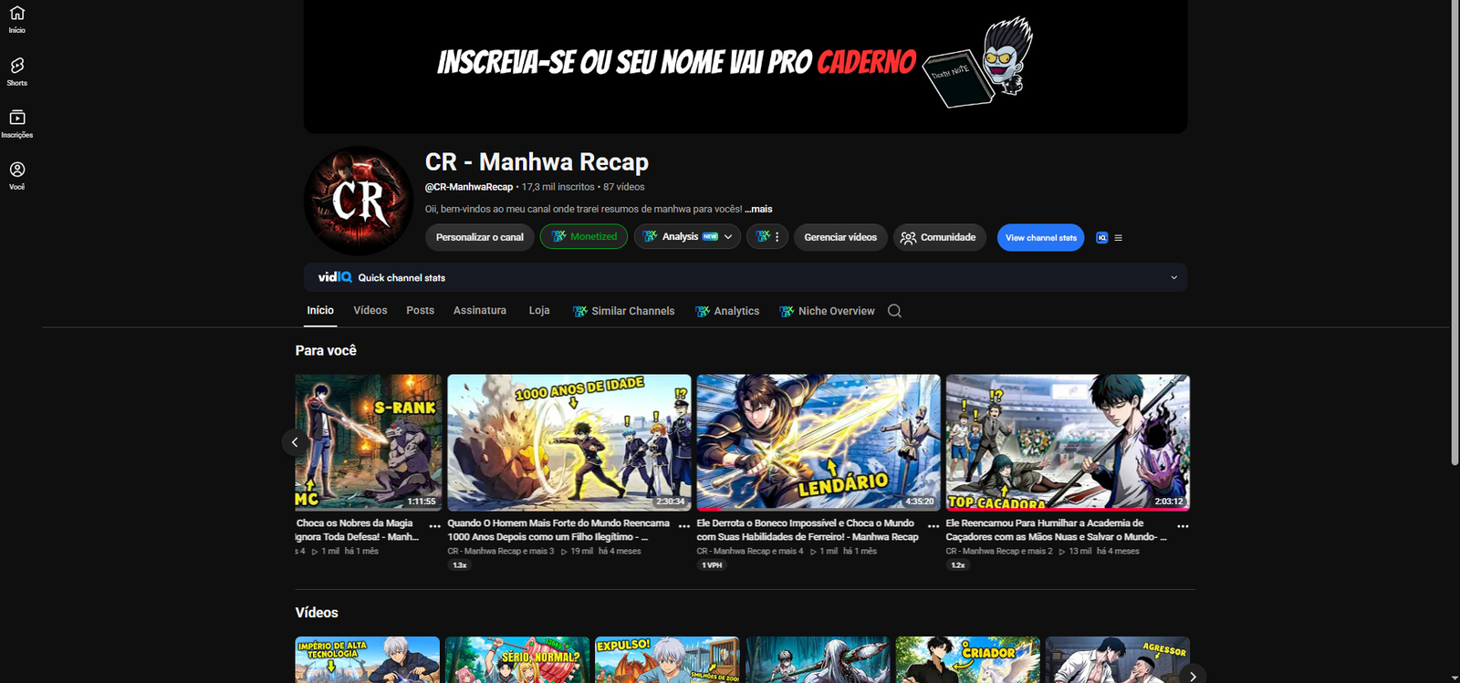
Task: Open 'Ele Reencarnou Para Humilhar a Academia' title
Action: 1057,530
